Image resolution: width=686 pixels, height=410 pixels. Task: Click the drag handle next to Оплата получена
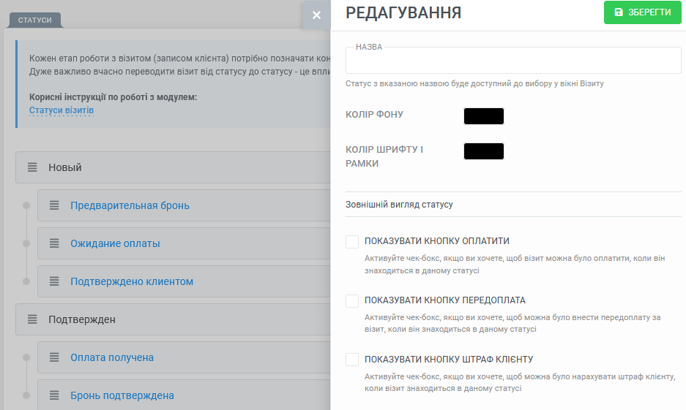coord(54,357)
